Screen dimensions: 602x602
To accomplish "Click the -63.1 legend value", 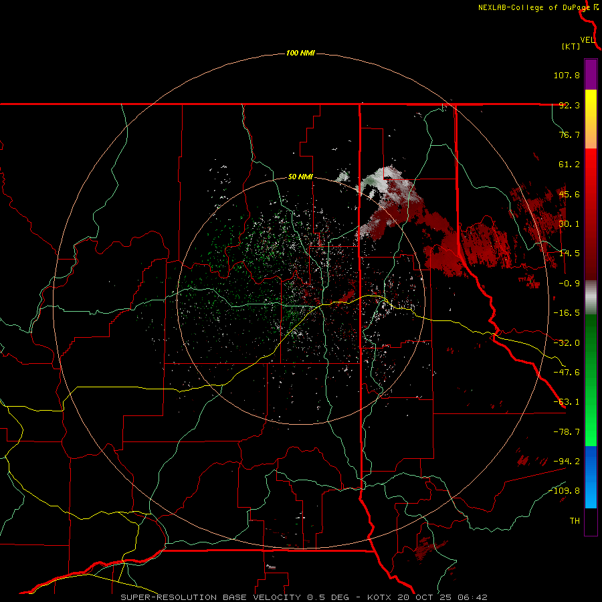I will pyautogui.click(x=567, y=402).
